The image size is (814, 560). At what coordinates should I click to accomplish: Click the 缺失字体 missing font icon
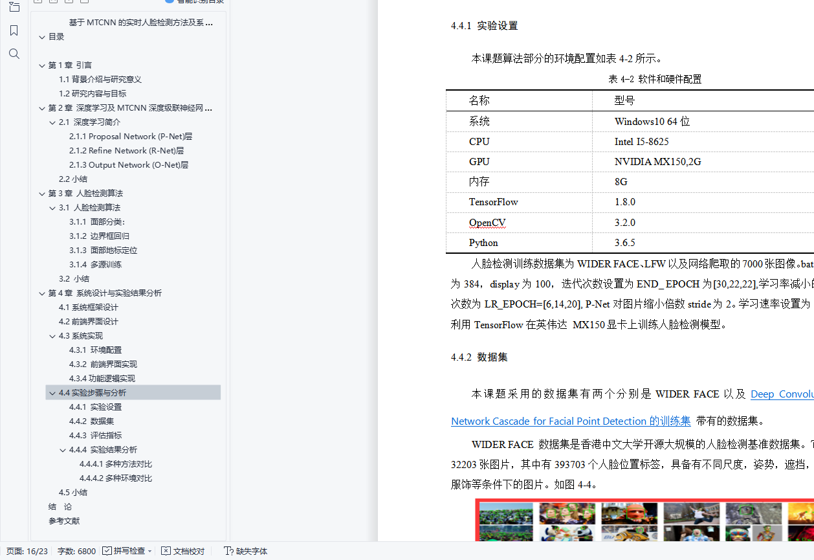click(228, 551)
